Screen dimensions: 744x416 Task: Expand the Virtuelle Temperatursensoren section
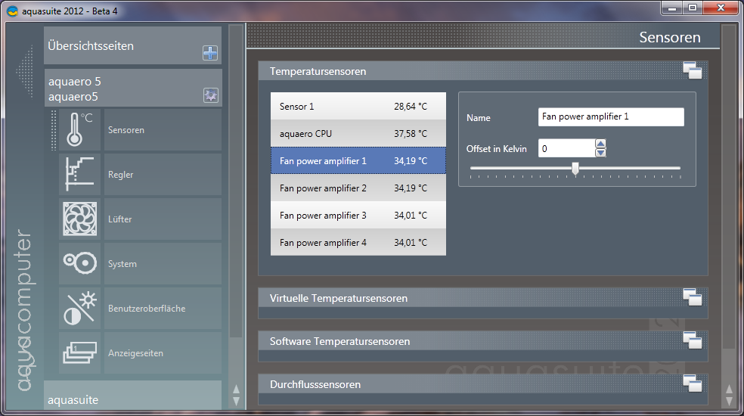[692, 297]
